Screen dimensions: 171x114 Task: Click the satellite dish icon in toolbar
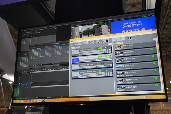pos(103,41)
